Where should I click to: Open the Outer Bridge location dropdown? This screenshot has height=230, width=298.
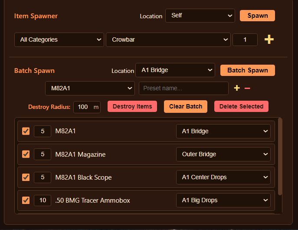click(223, 154)
